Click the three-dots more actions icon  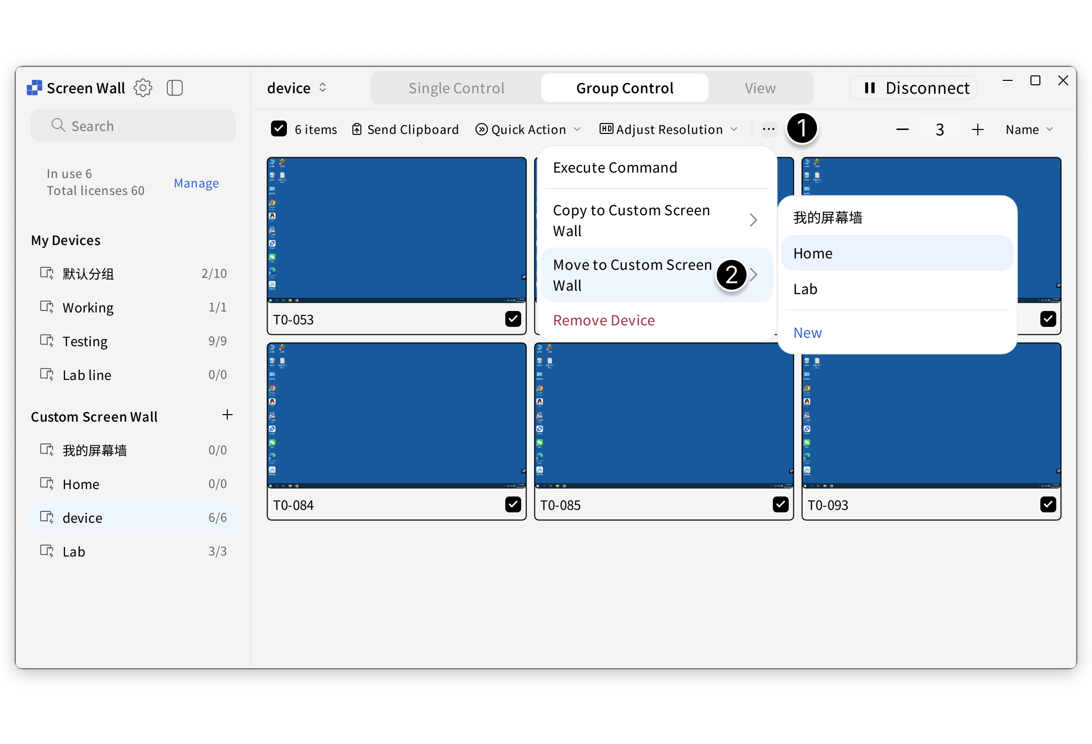[x=768, y=129]
